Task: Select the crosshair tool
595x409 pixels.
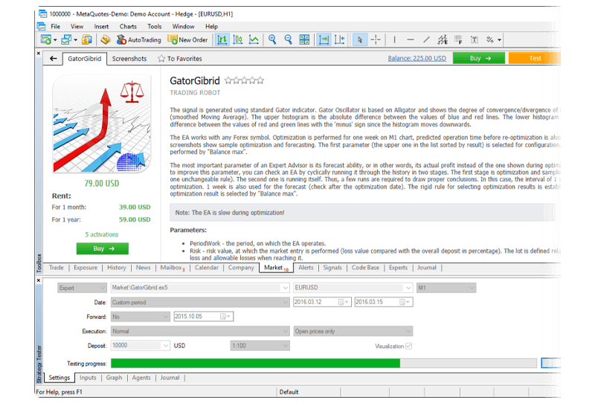Action: point(376,39)
